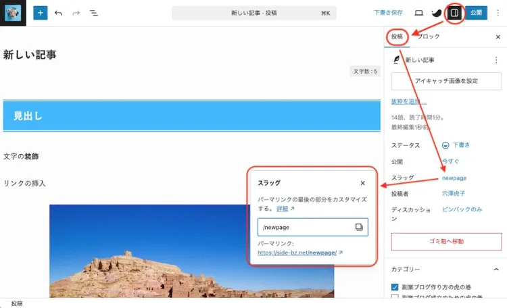Open the newpage slug setting

pyautogui.click(x=454, y=178)
